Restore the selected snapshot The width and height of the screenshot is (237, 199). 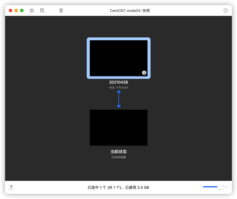pyautogui.click(x=42, y=10)
